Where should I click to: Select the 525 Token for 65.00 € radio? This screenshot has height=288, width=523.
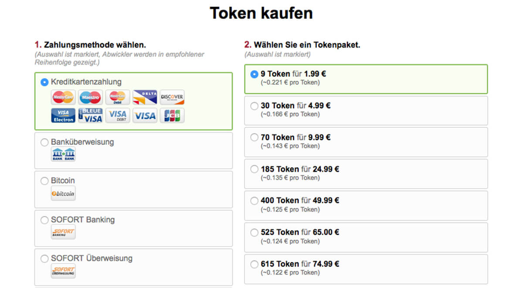255,233
